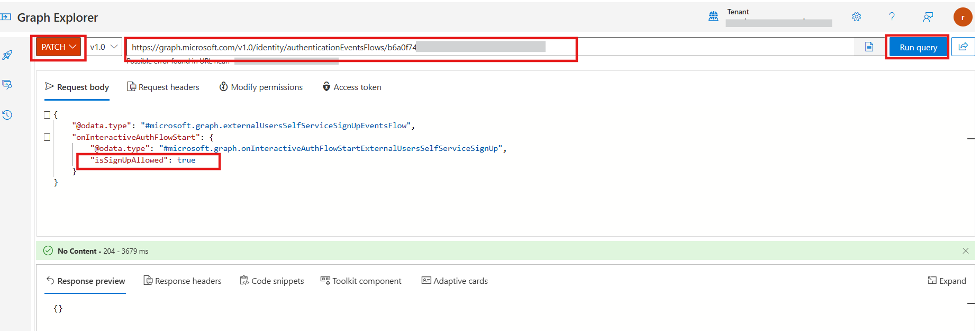The width and height of the screenshot is (980, 331).
Task: Open the history icon in sidebar
Action: click(7, 115)
